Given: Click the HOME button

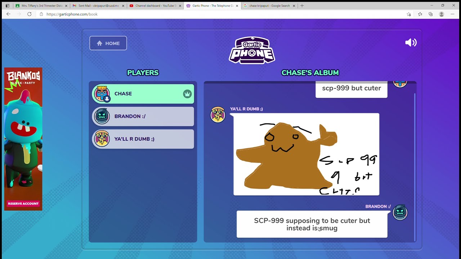Looking at the screenshot, I should (x=108, y=43).
